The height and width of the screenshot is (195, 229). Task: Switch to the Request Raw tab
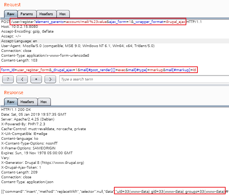coord(11,14)
